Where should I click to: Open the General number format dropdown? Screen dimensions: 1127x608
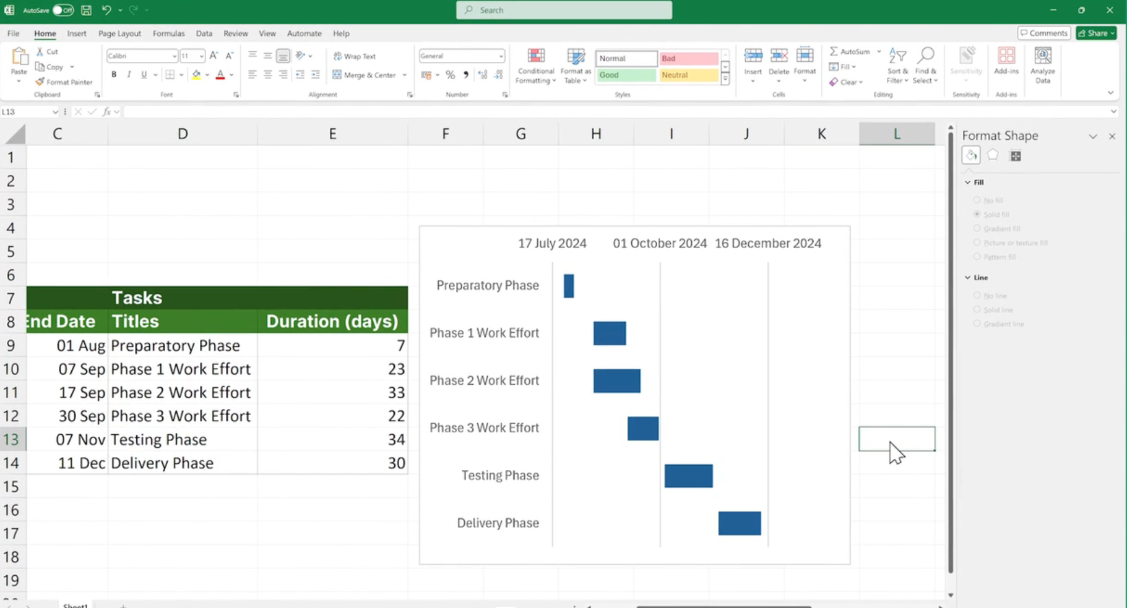(x=500, y=56)
